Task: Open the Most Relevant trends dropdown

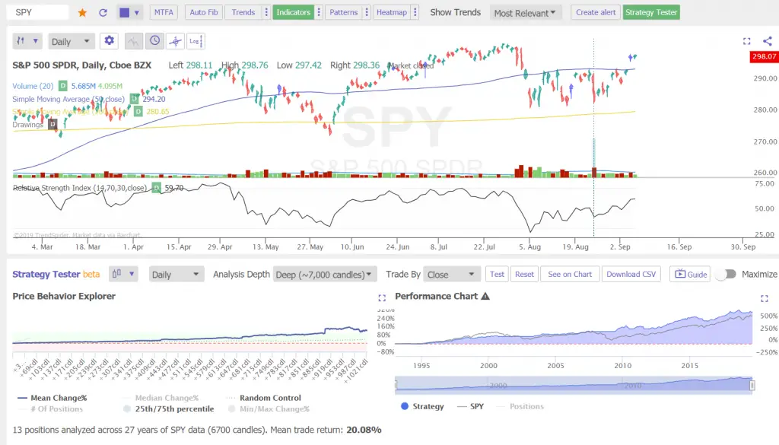Action: pyautogui.click(x=525, y=13)
